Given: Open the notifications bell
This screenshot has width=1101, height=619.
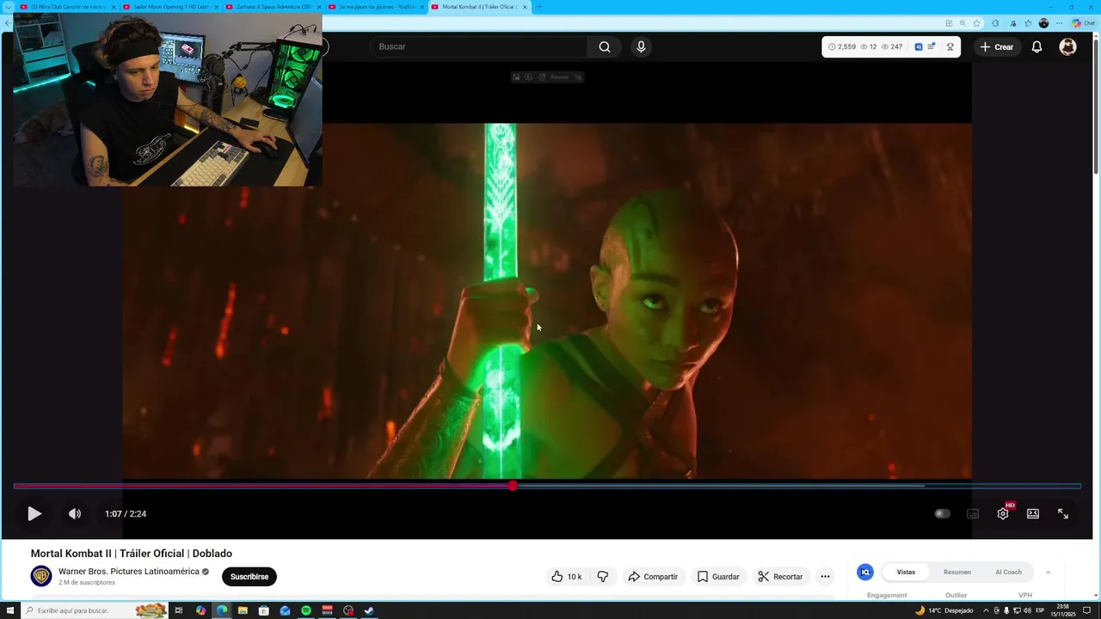Looking at the screenshot, I should click(1036, 47).
